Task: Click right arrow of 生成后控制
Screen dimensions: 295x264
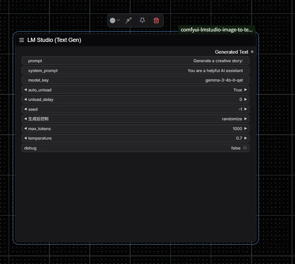Action: click(245, 119)
